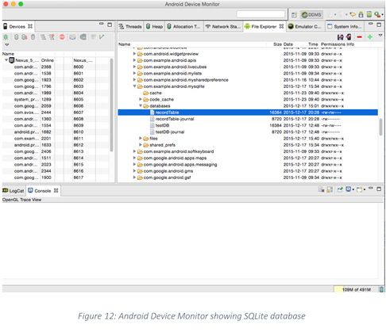Click the Clear Console icon
Image resolution: width=386 pixels, height=332 pixels.
tap(322, 189)
